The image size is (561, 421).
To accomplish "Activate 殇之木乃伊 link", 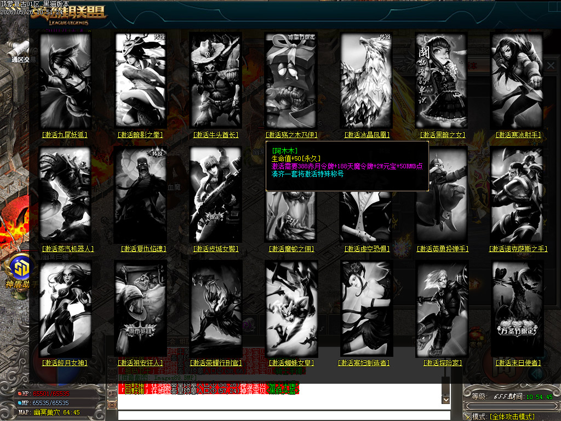I will tap(291, 135).
